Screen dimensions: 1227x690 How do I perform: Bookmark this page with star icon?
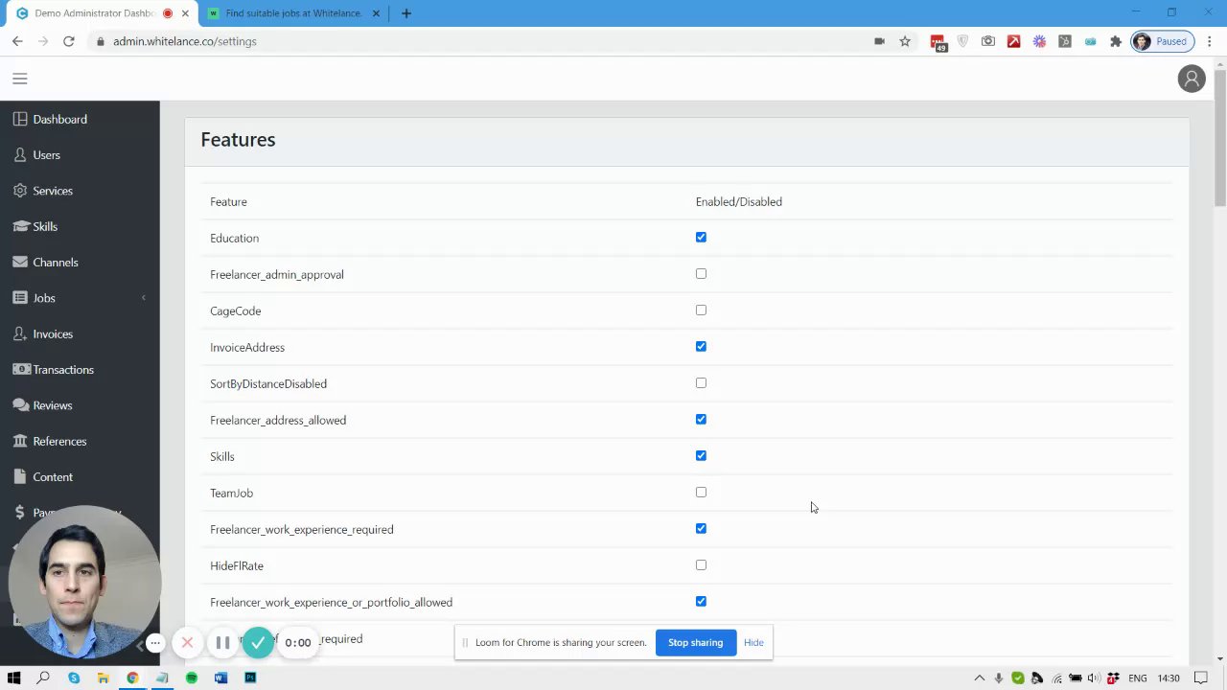pyautogui.click(x=905, y=41)
